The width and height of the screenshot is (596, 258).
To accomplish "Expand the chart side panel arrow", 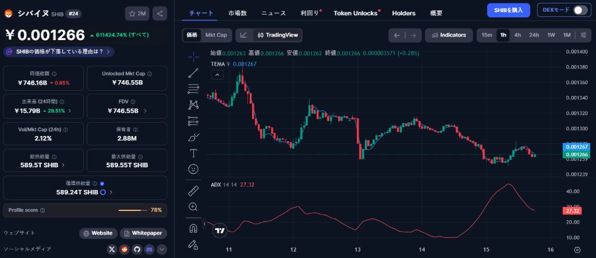I will point(204,224).
